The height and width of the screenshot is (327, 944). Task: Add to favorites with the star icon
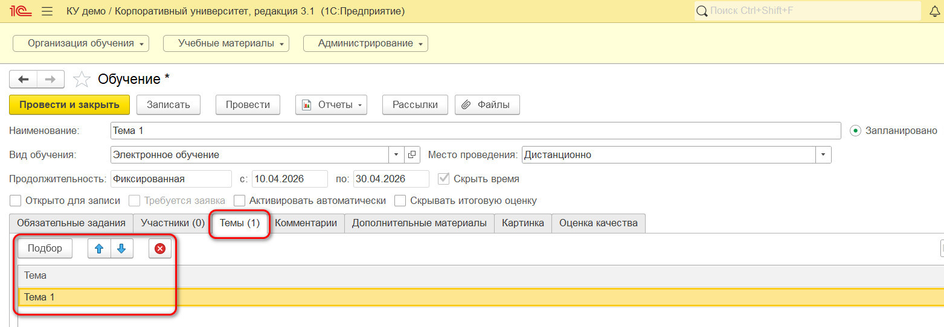[x=82, y=79]
